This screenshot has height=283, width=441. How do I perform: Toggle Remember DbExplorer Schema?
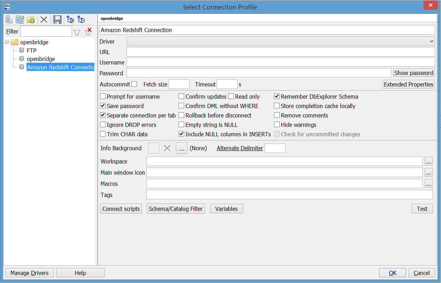277,97
